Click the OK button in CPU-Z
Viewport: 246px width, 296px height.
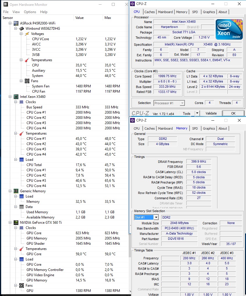(233, 113)
